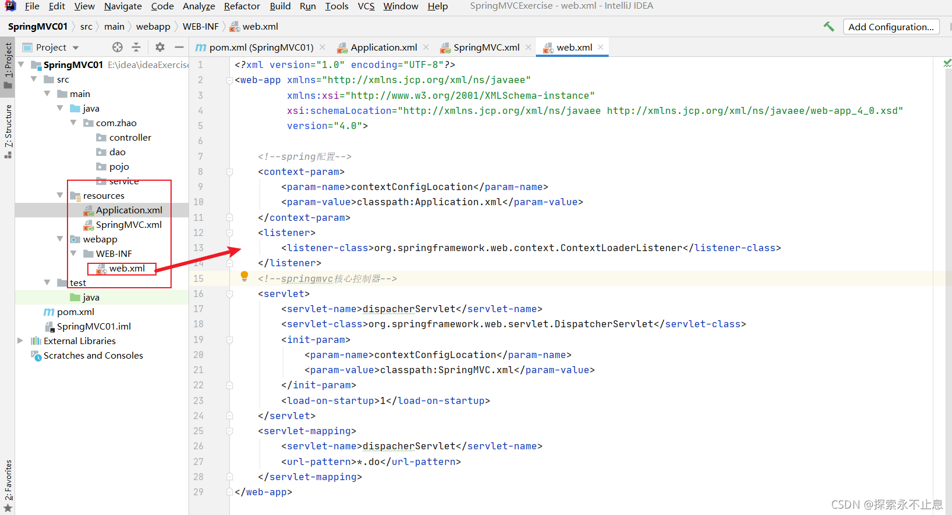Collapse the main folder arrow
The image size is (952, 515).
pyautogui.click(x=47, y=94)
